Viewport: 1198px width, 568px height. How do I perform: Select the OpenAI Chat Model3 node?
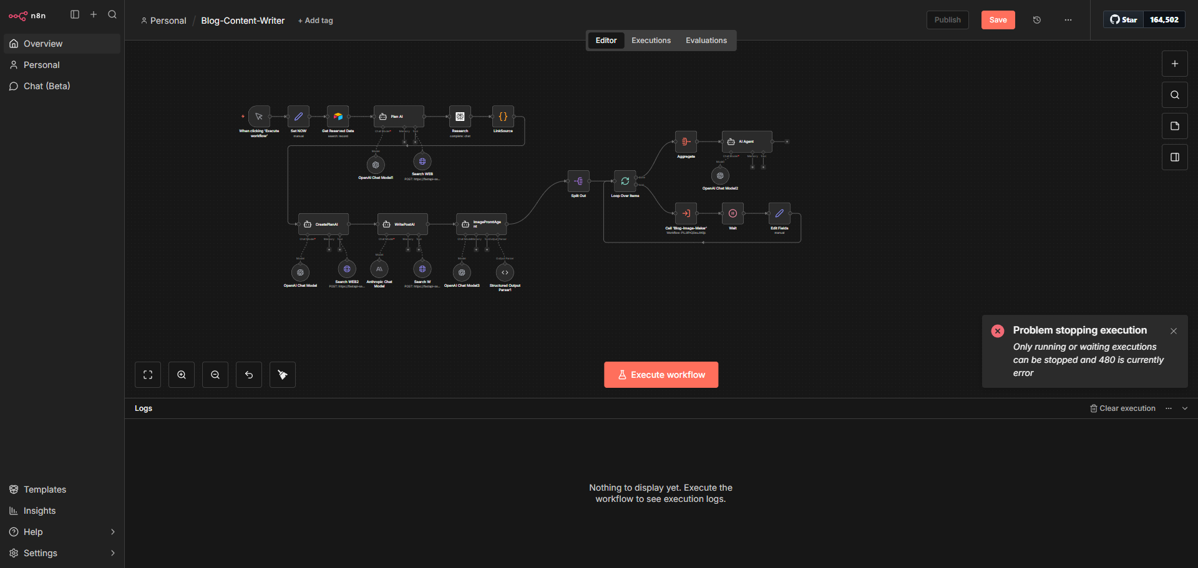point(462,272)
